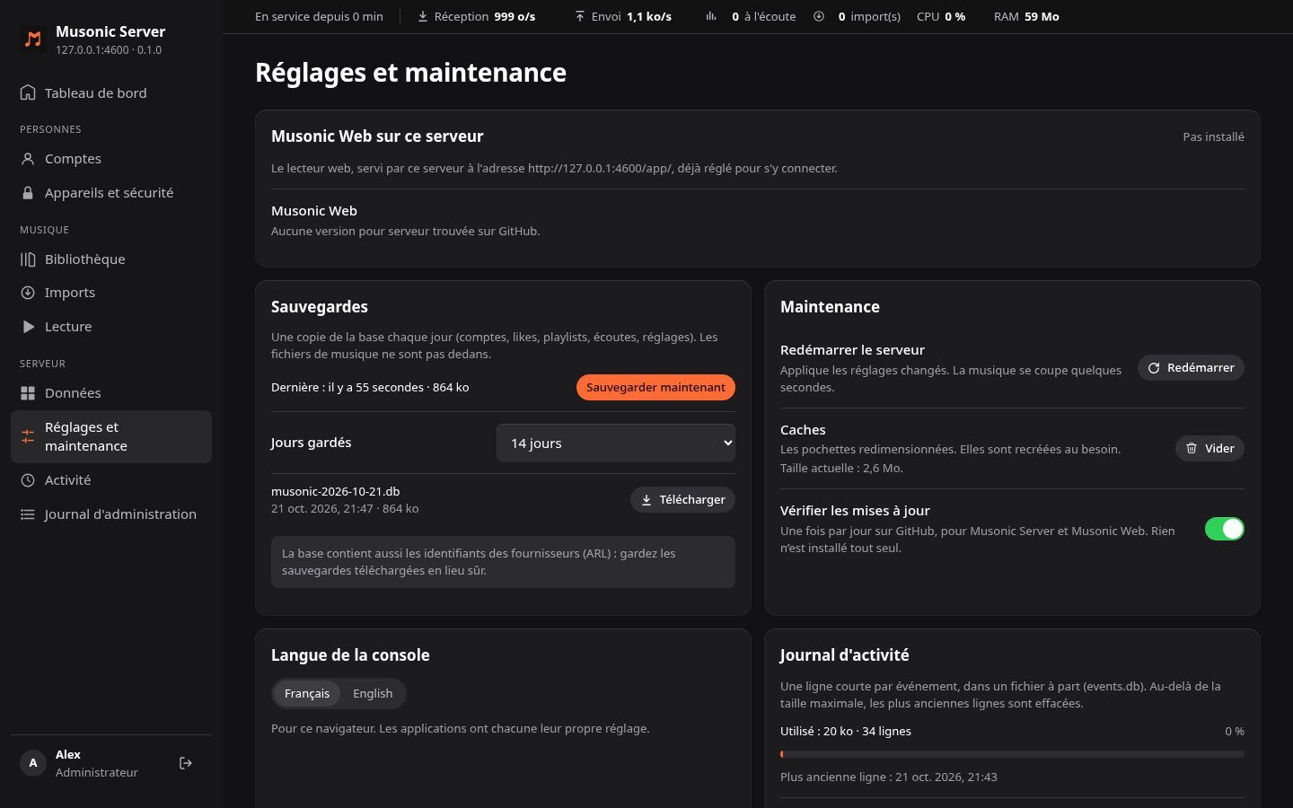
Task: Click the Lecture play icon
Action: [28, 327]
